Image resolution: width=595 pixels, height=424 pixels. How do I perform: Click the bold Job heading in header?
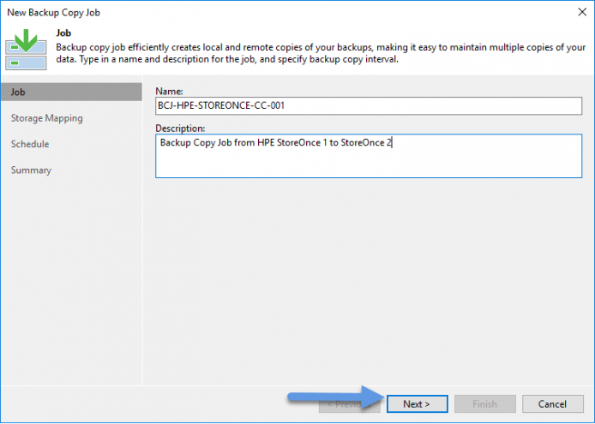[x=63, y=33]
